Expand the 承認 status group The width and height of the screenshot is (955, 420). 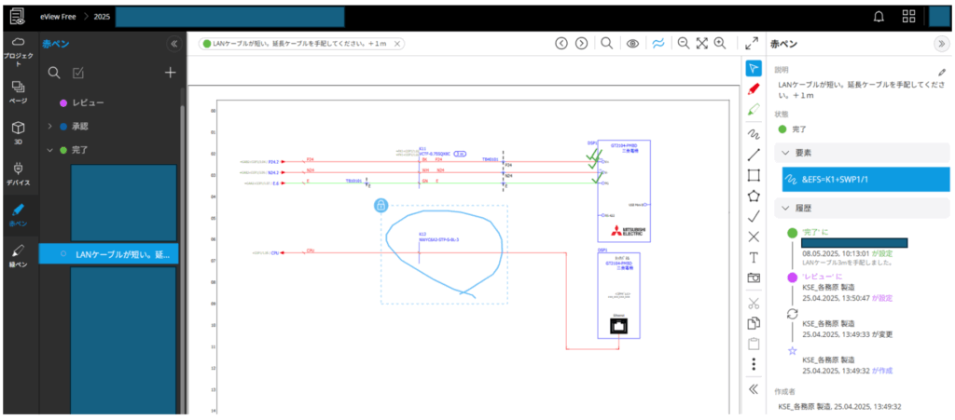point(50,126)
